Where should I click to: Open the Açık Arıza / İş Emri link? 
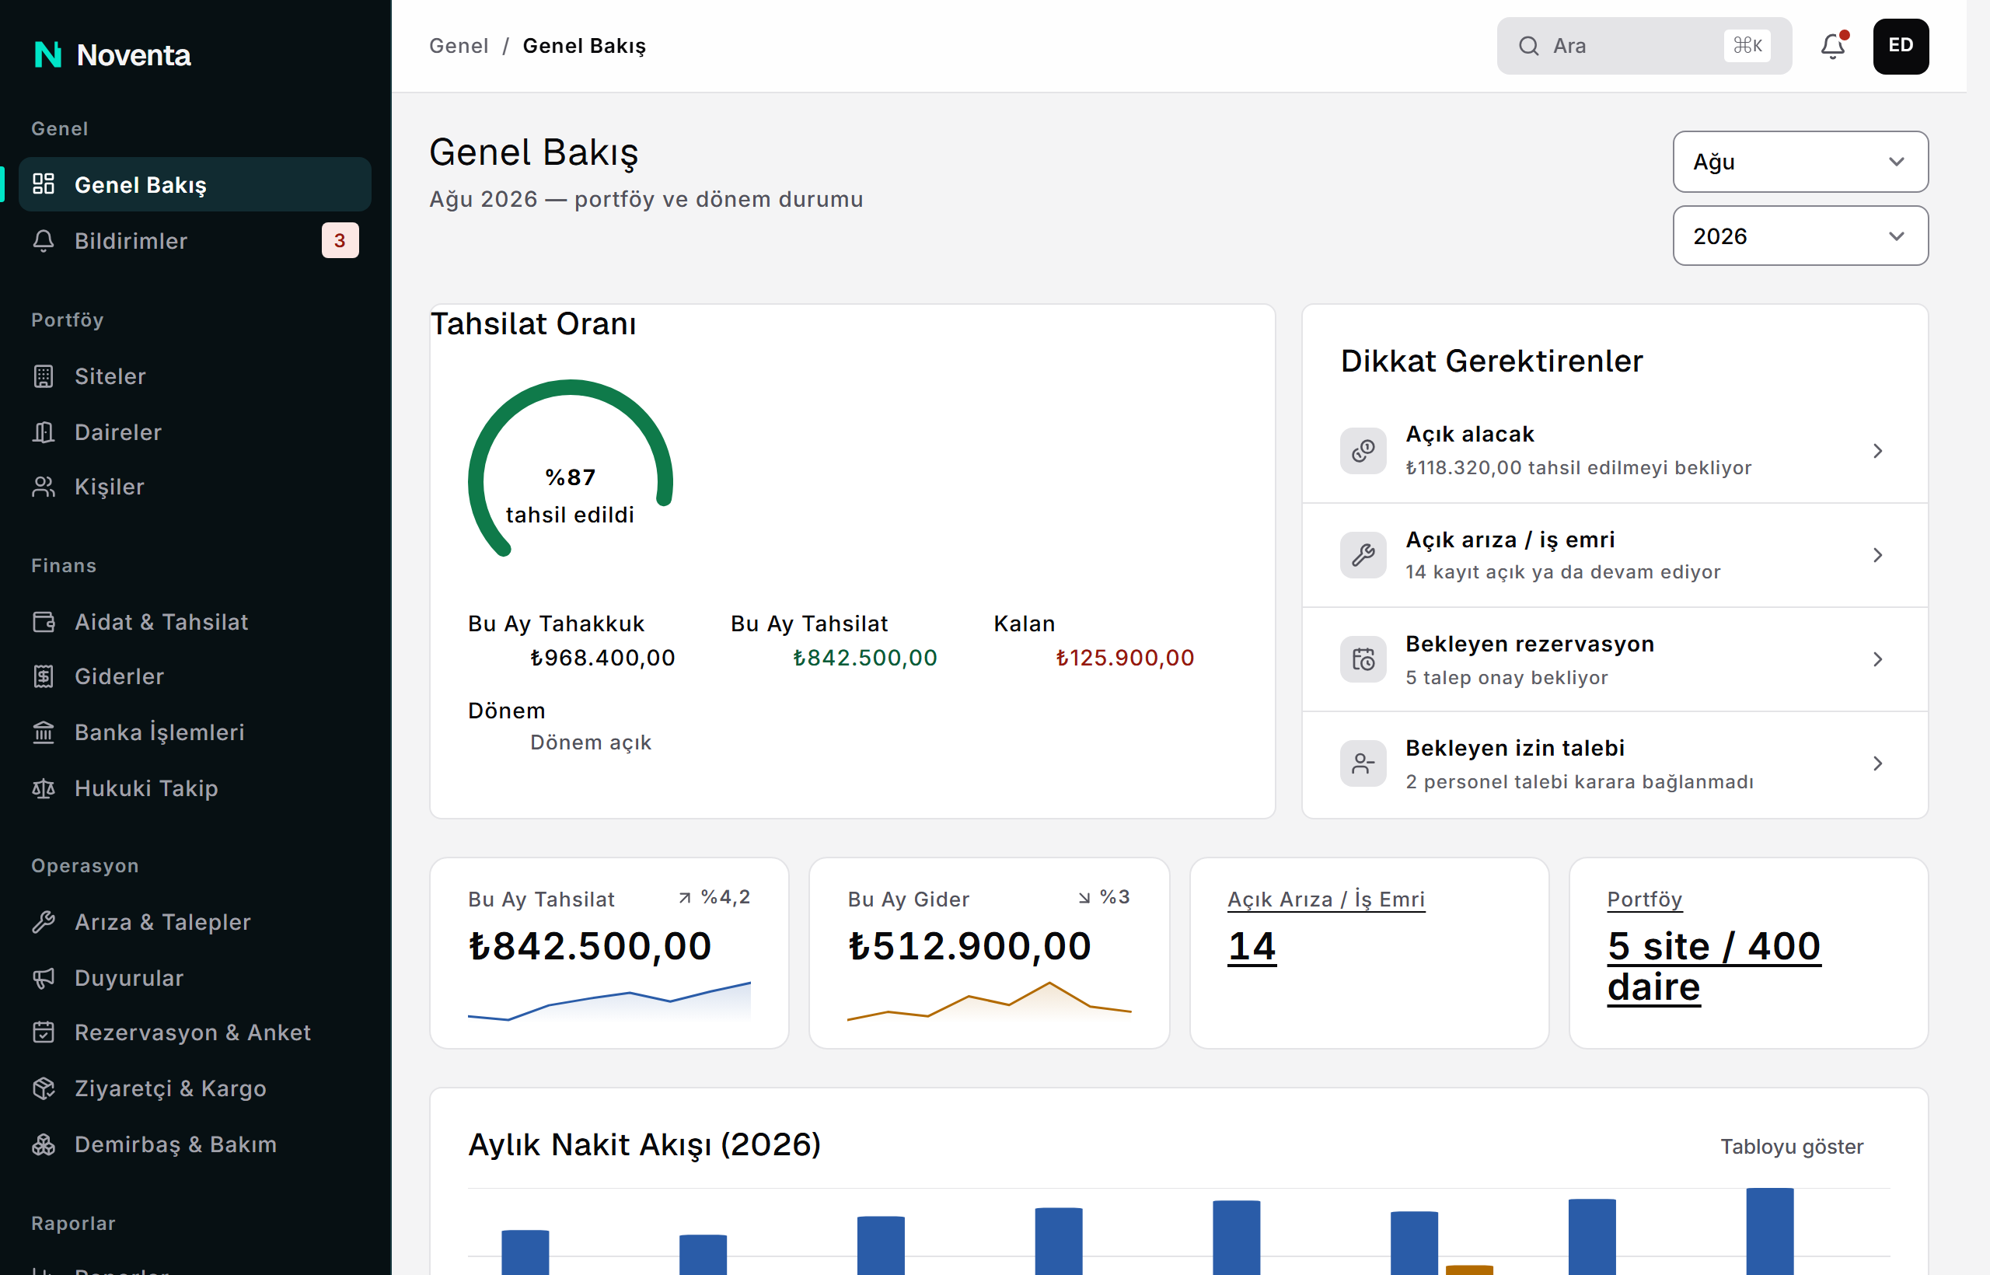pyautogui.click(x=1326, y=899)
